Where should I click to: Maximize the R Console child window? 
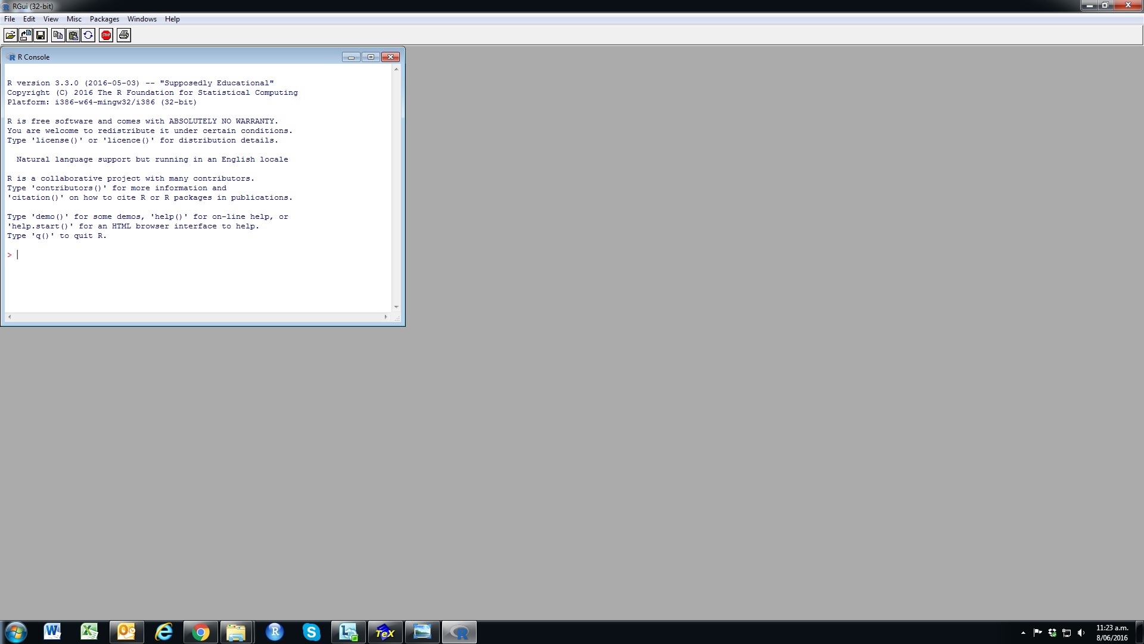click(x=371, y=57)
